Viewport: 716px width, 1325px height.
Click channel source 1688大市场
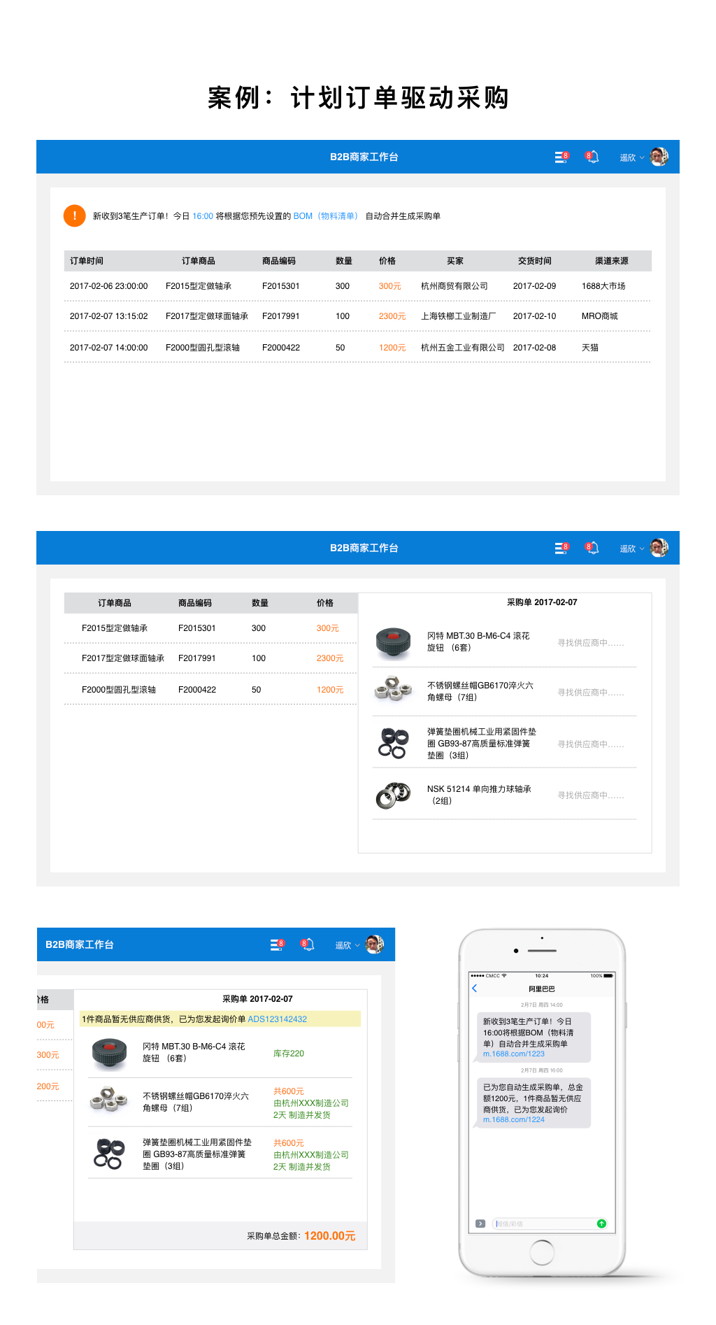click(x=603, y=286)
